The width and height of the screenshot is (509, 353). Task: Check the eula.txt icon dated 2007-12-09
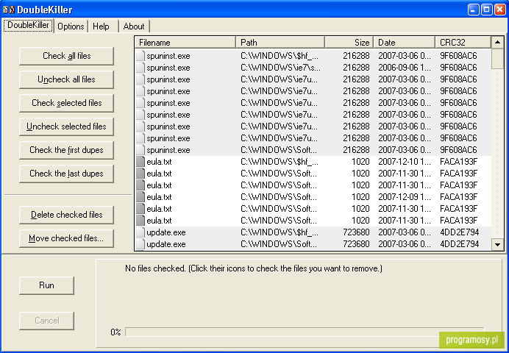[x=140, y=197]
